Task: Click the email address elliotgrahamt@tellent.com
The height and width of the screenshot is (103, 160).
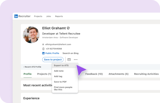Action: [x=58, y=44]
